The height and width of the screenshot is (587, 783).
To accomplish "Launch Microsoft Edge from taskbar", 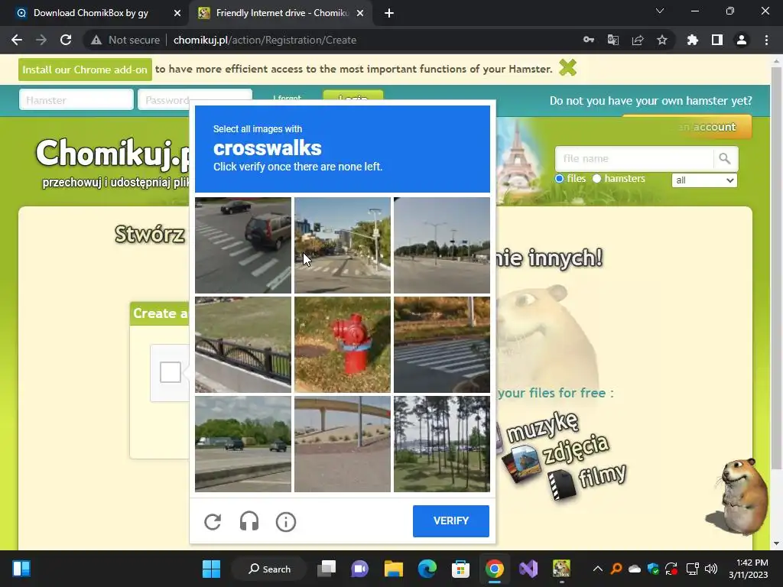I will pyautogui.click(x=427, y=569).
